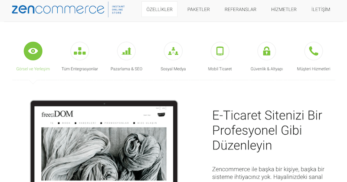Screen dimensions: 347x182
Task: Click the scarf photo in laptop preview
Action: (104, 154)
